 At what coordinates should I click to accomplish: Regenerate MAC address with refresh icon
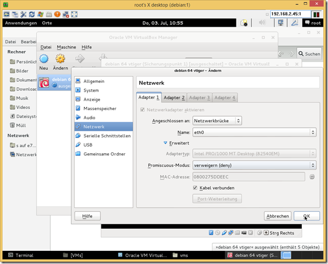pos(312,177)
